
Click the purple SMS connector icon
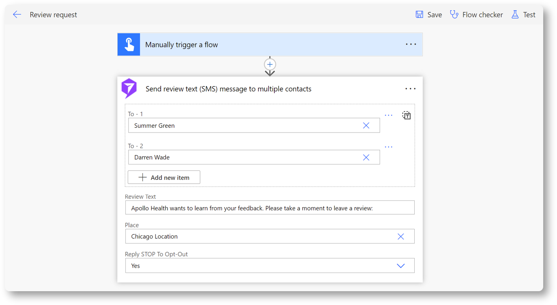tap(129, 89)
